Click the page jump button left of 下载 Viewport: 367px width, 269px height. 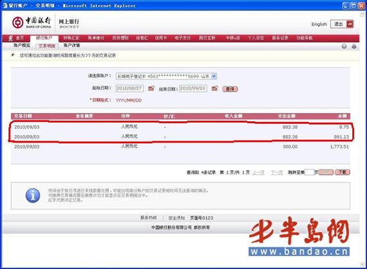tap(326, 172)
